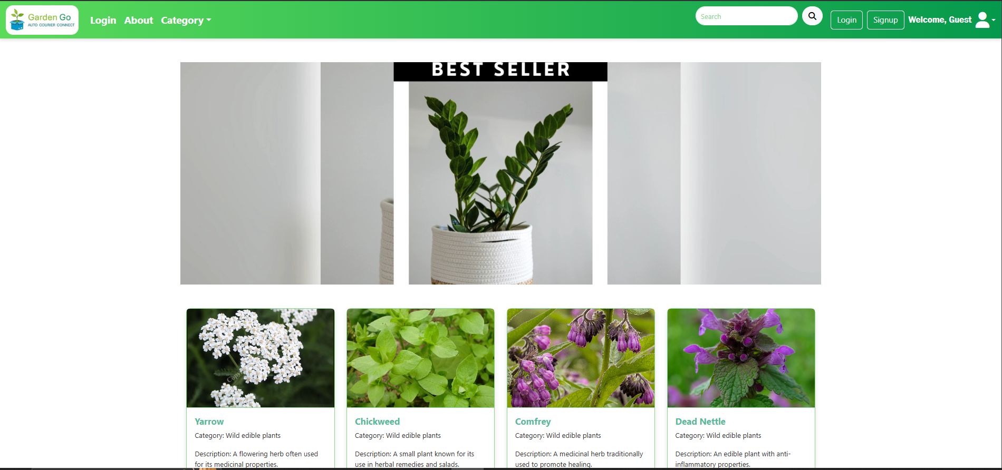Click the magnifying glass search button
The width and height of the screenshot is (1002, 470).
812,16
